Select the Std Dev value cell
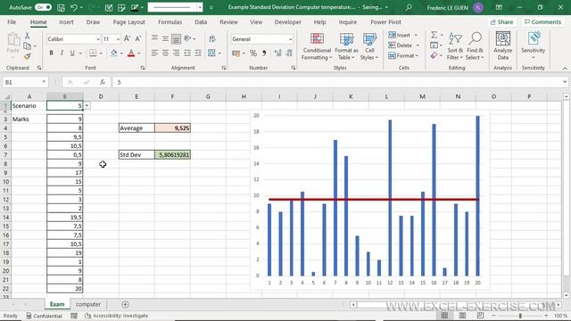571x321 pixels. click(x=172, y=154)
